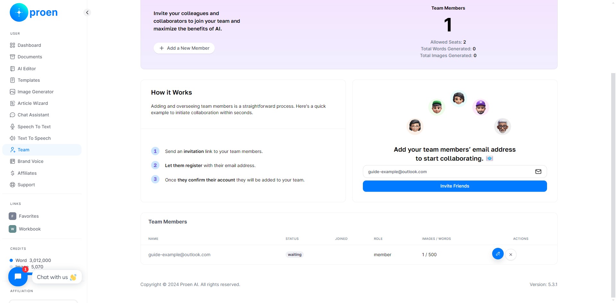Collapse the sidebar with the chevron button
The image size is (616, 303).
[x=87, y=13]
